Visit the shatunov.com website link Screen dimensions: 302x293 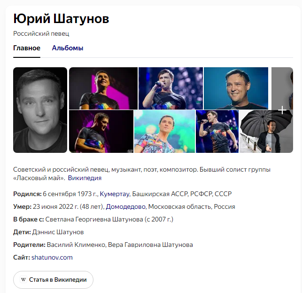(52, 257)
